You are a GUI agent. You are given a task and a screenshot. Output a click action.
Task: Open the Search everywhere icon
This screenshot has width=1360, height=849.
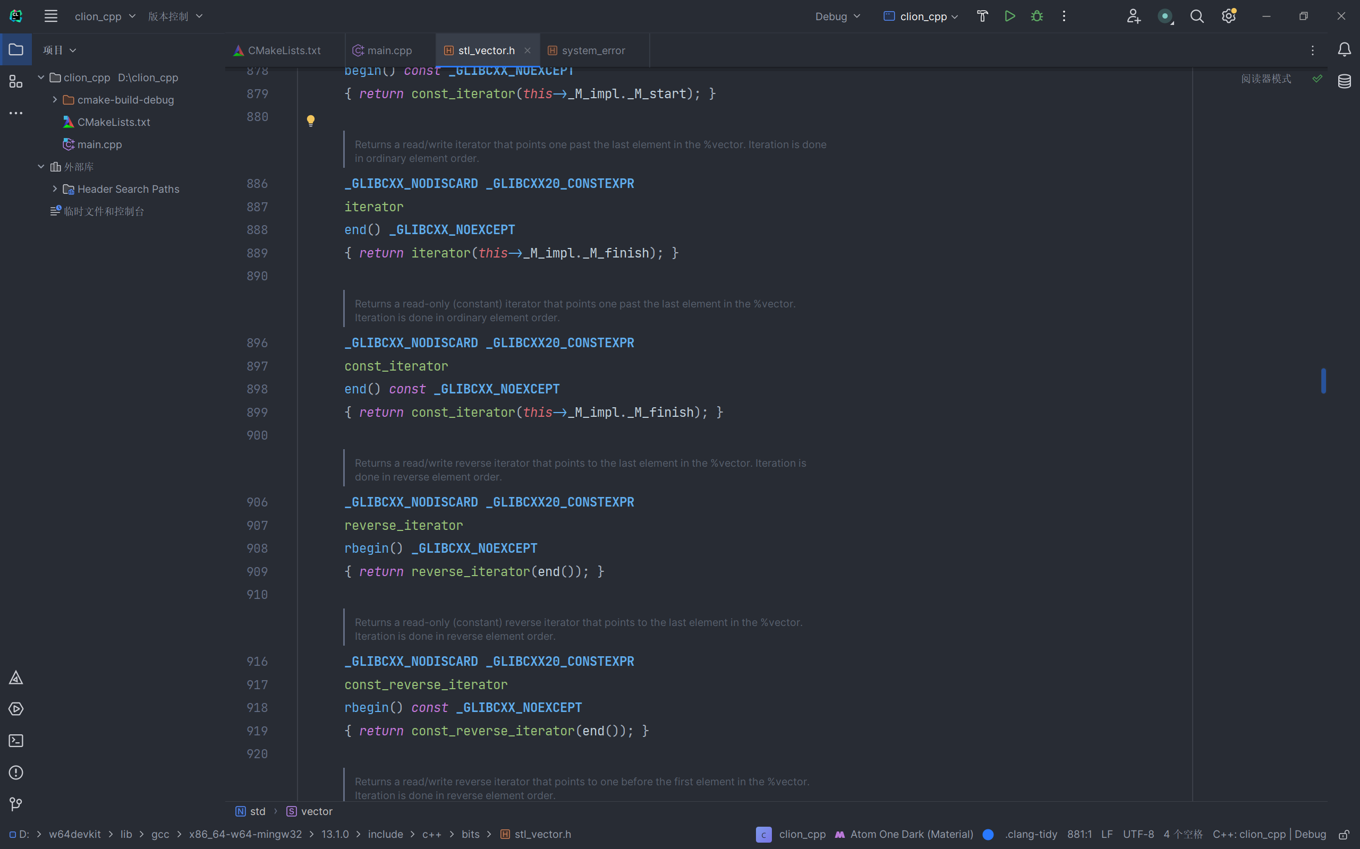pyautogui.click(x=1196, y=16)
